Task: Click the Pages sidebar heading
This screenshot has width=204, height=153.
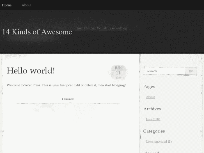Action: (x=149, y=86)
